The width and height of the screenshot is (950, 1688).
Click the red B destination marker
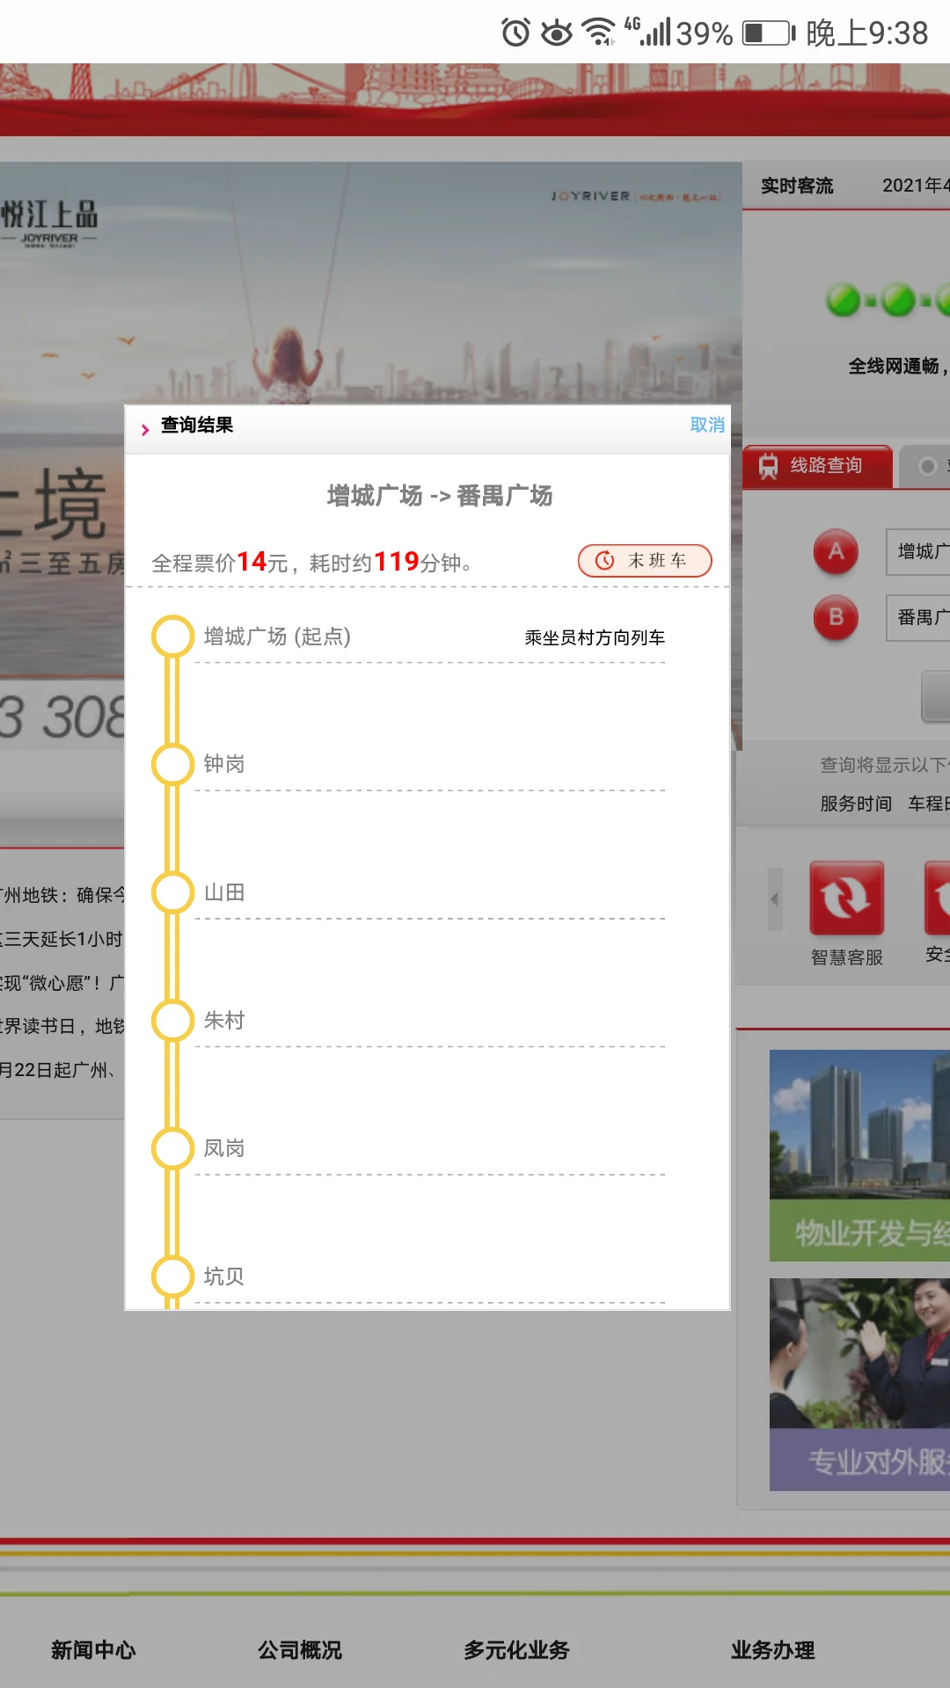coord(836,618)
